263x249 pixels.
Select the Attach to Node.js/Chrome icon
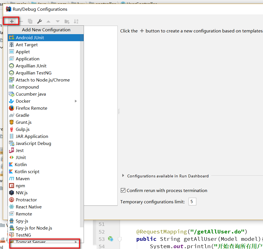12,80
